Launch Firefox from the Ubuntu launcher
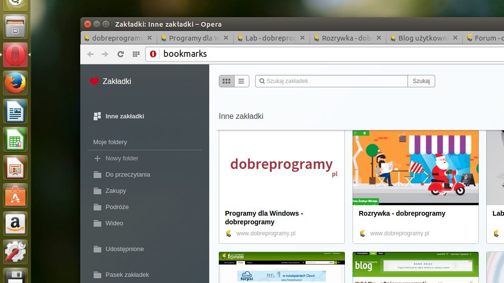504x283 pixels. [x=15, y=83]
